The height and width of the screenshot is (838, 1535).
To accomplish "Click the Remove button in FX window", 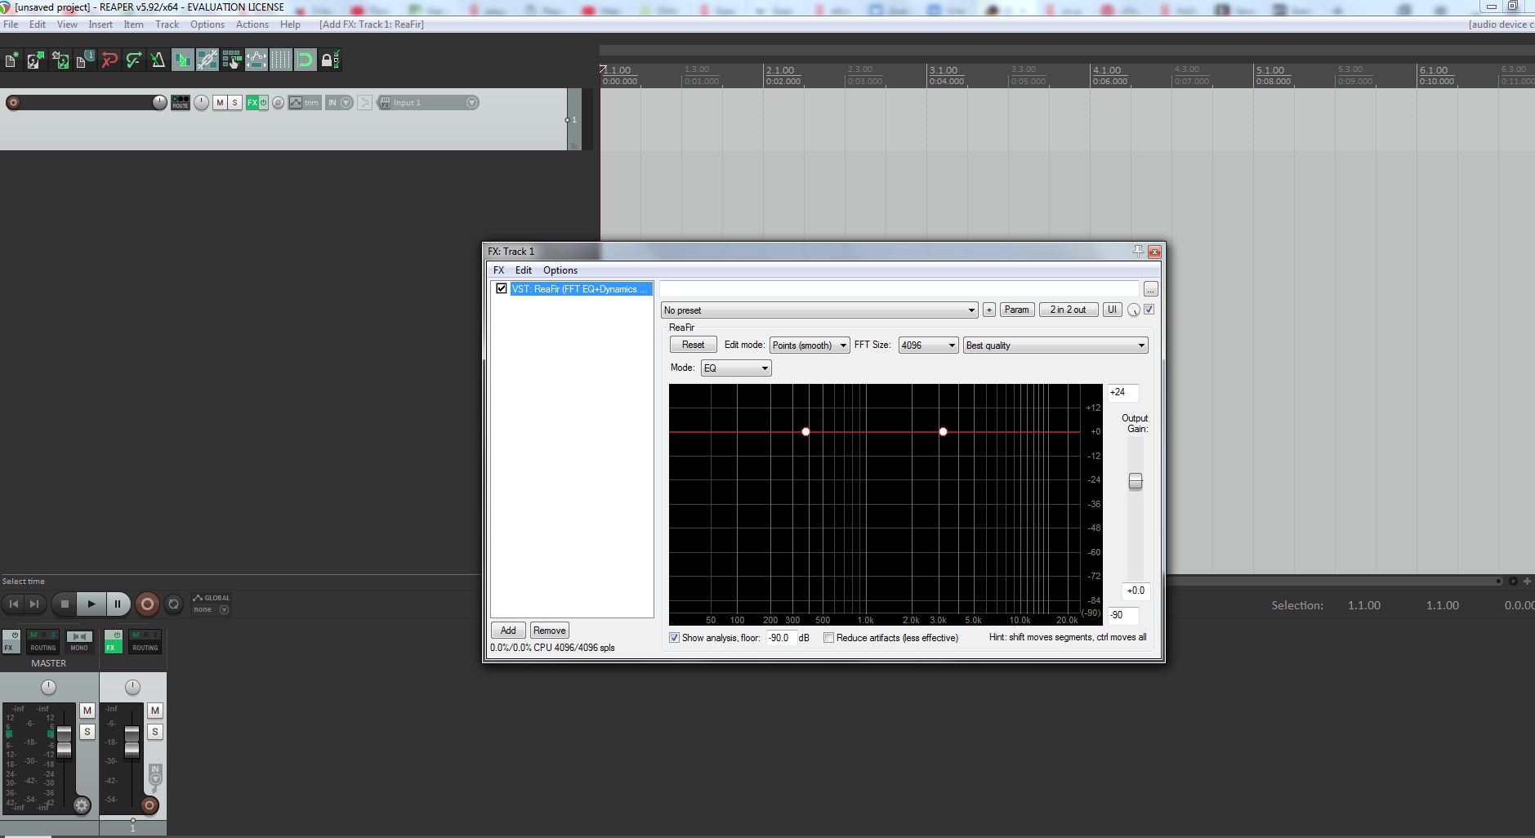I will pyautogui.click(x=549, y=631).
